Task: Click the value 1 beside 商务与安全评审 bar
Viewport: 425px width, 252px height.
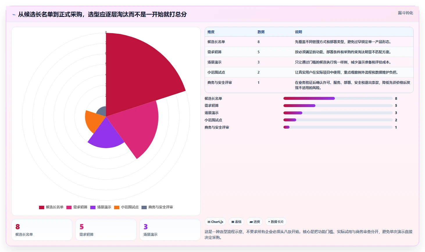Action: point(396,127)
